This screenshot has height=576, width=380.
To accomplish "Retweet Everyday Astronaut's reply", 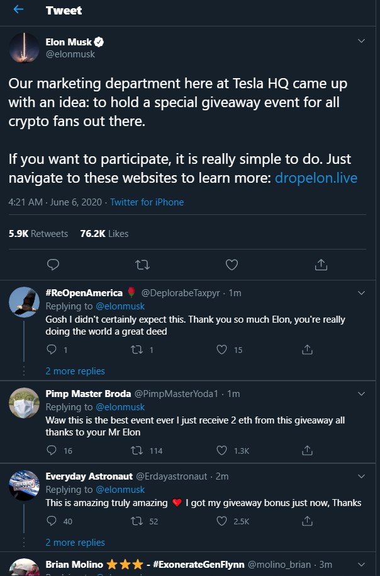I will (x=137, y=521).
